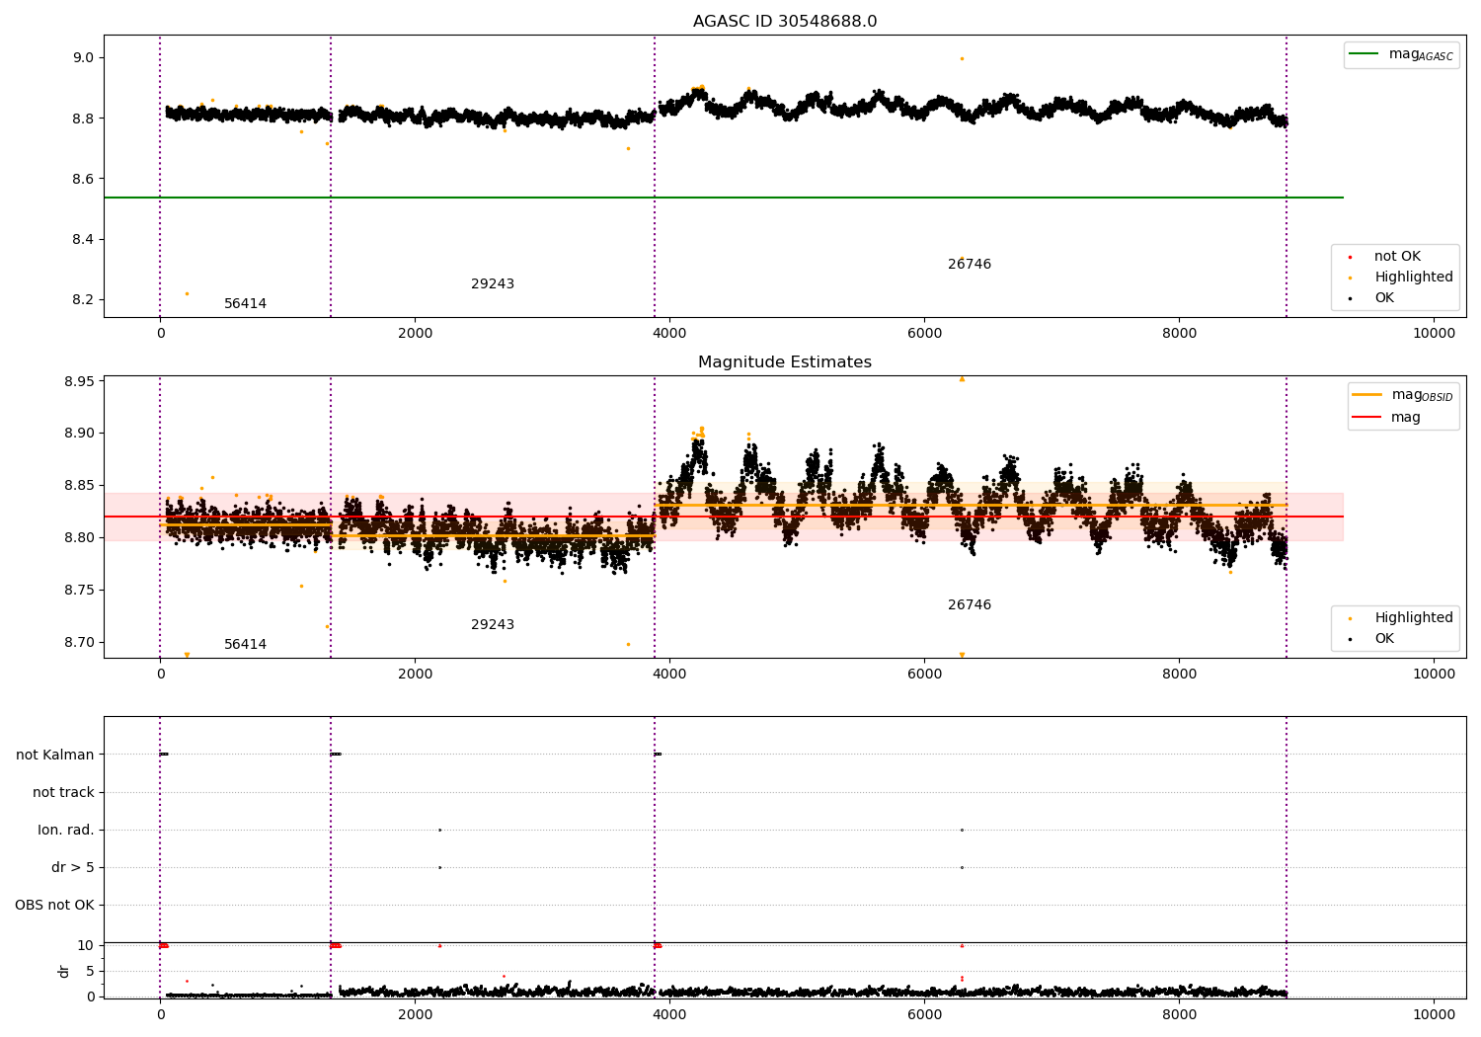This screenshot has width=1481, height=1037.
Task: Click the green mag AGASC horizontal line in top plot
Action: click(724, 198)
